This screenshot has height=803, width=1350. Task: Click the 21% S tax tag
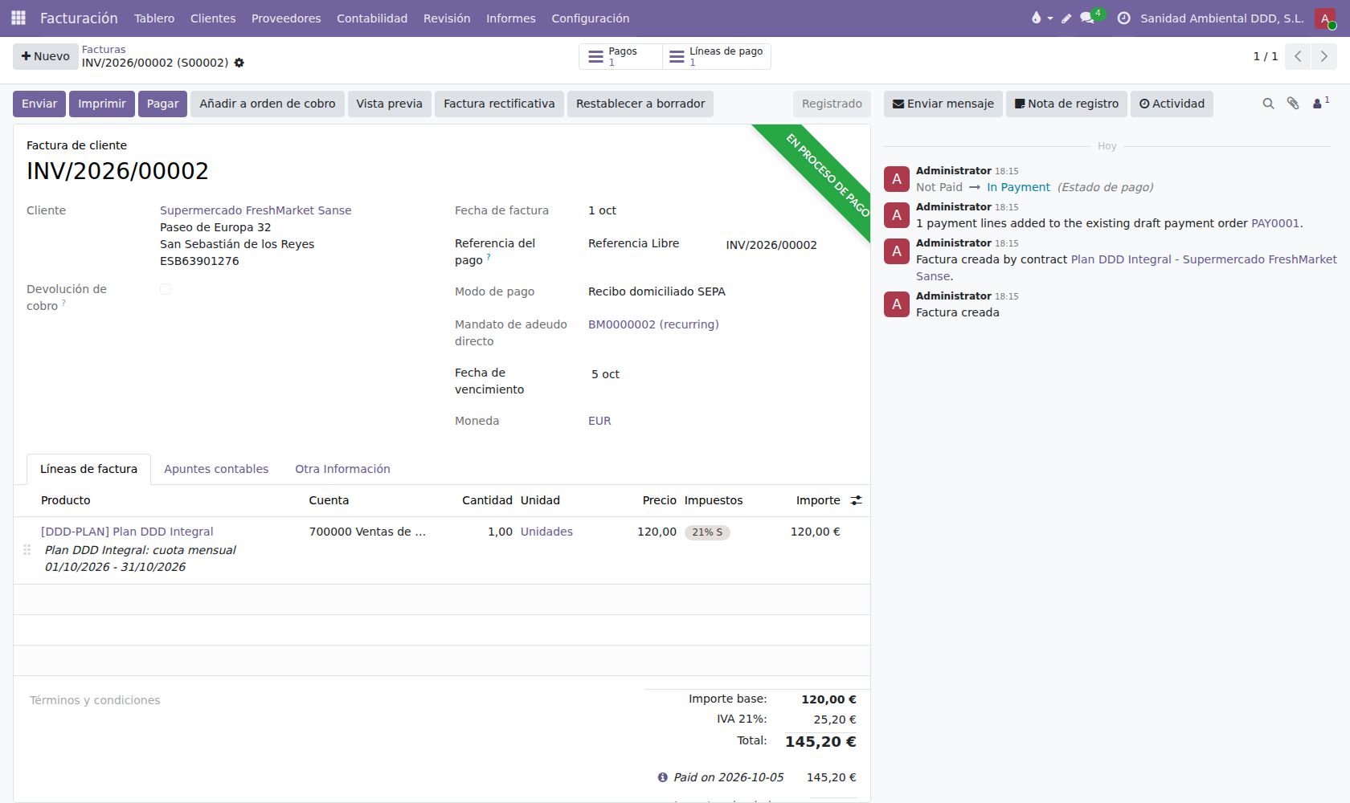707,532
